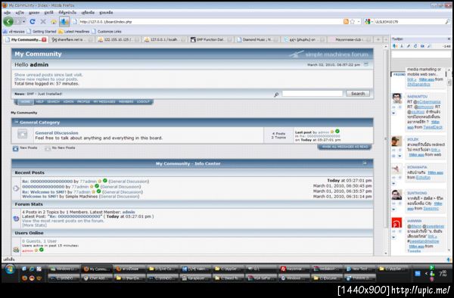Image resolution: width=454 pixels, height=298 pixels.
Task: Open the bookmark star dropdown arrow
Action: [x=359, y=22]
